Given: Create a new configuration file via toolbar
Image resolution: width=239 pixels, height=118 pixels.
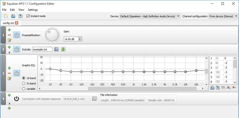Looking at the screenshot, I should 6,16.
